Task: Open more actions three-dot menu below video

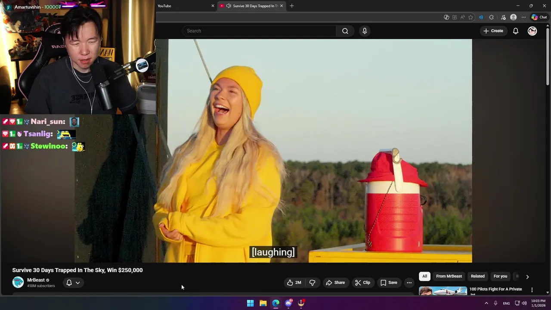Action: (x=409, y=282)
